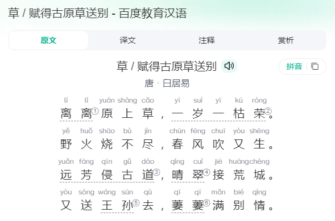The width and height of the screenshot is (335, 221).
Task: Click the character 城 in 荒城
Action: pyautogui.click(x=259, y=175)
